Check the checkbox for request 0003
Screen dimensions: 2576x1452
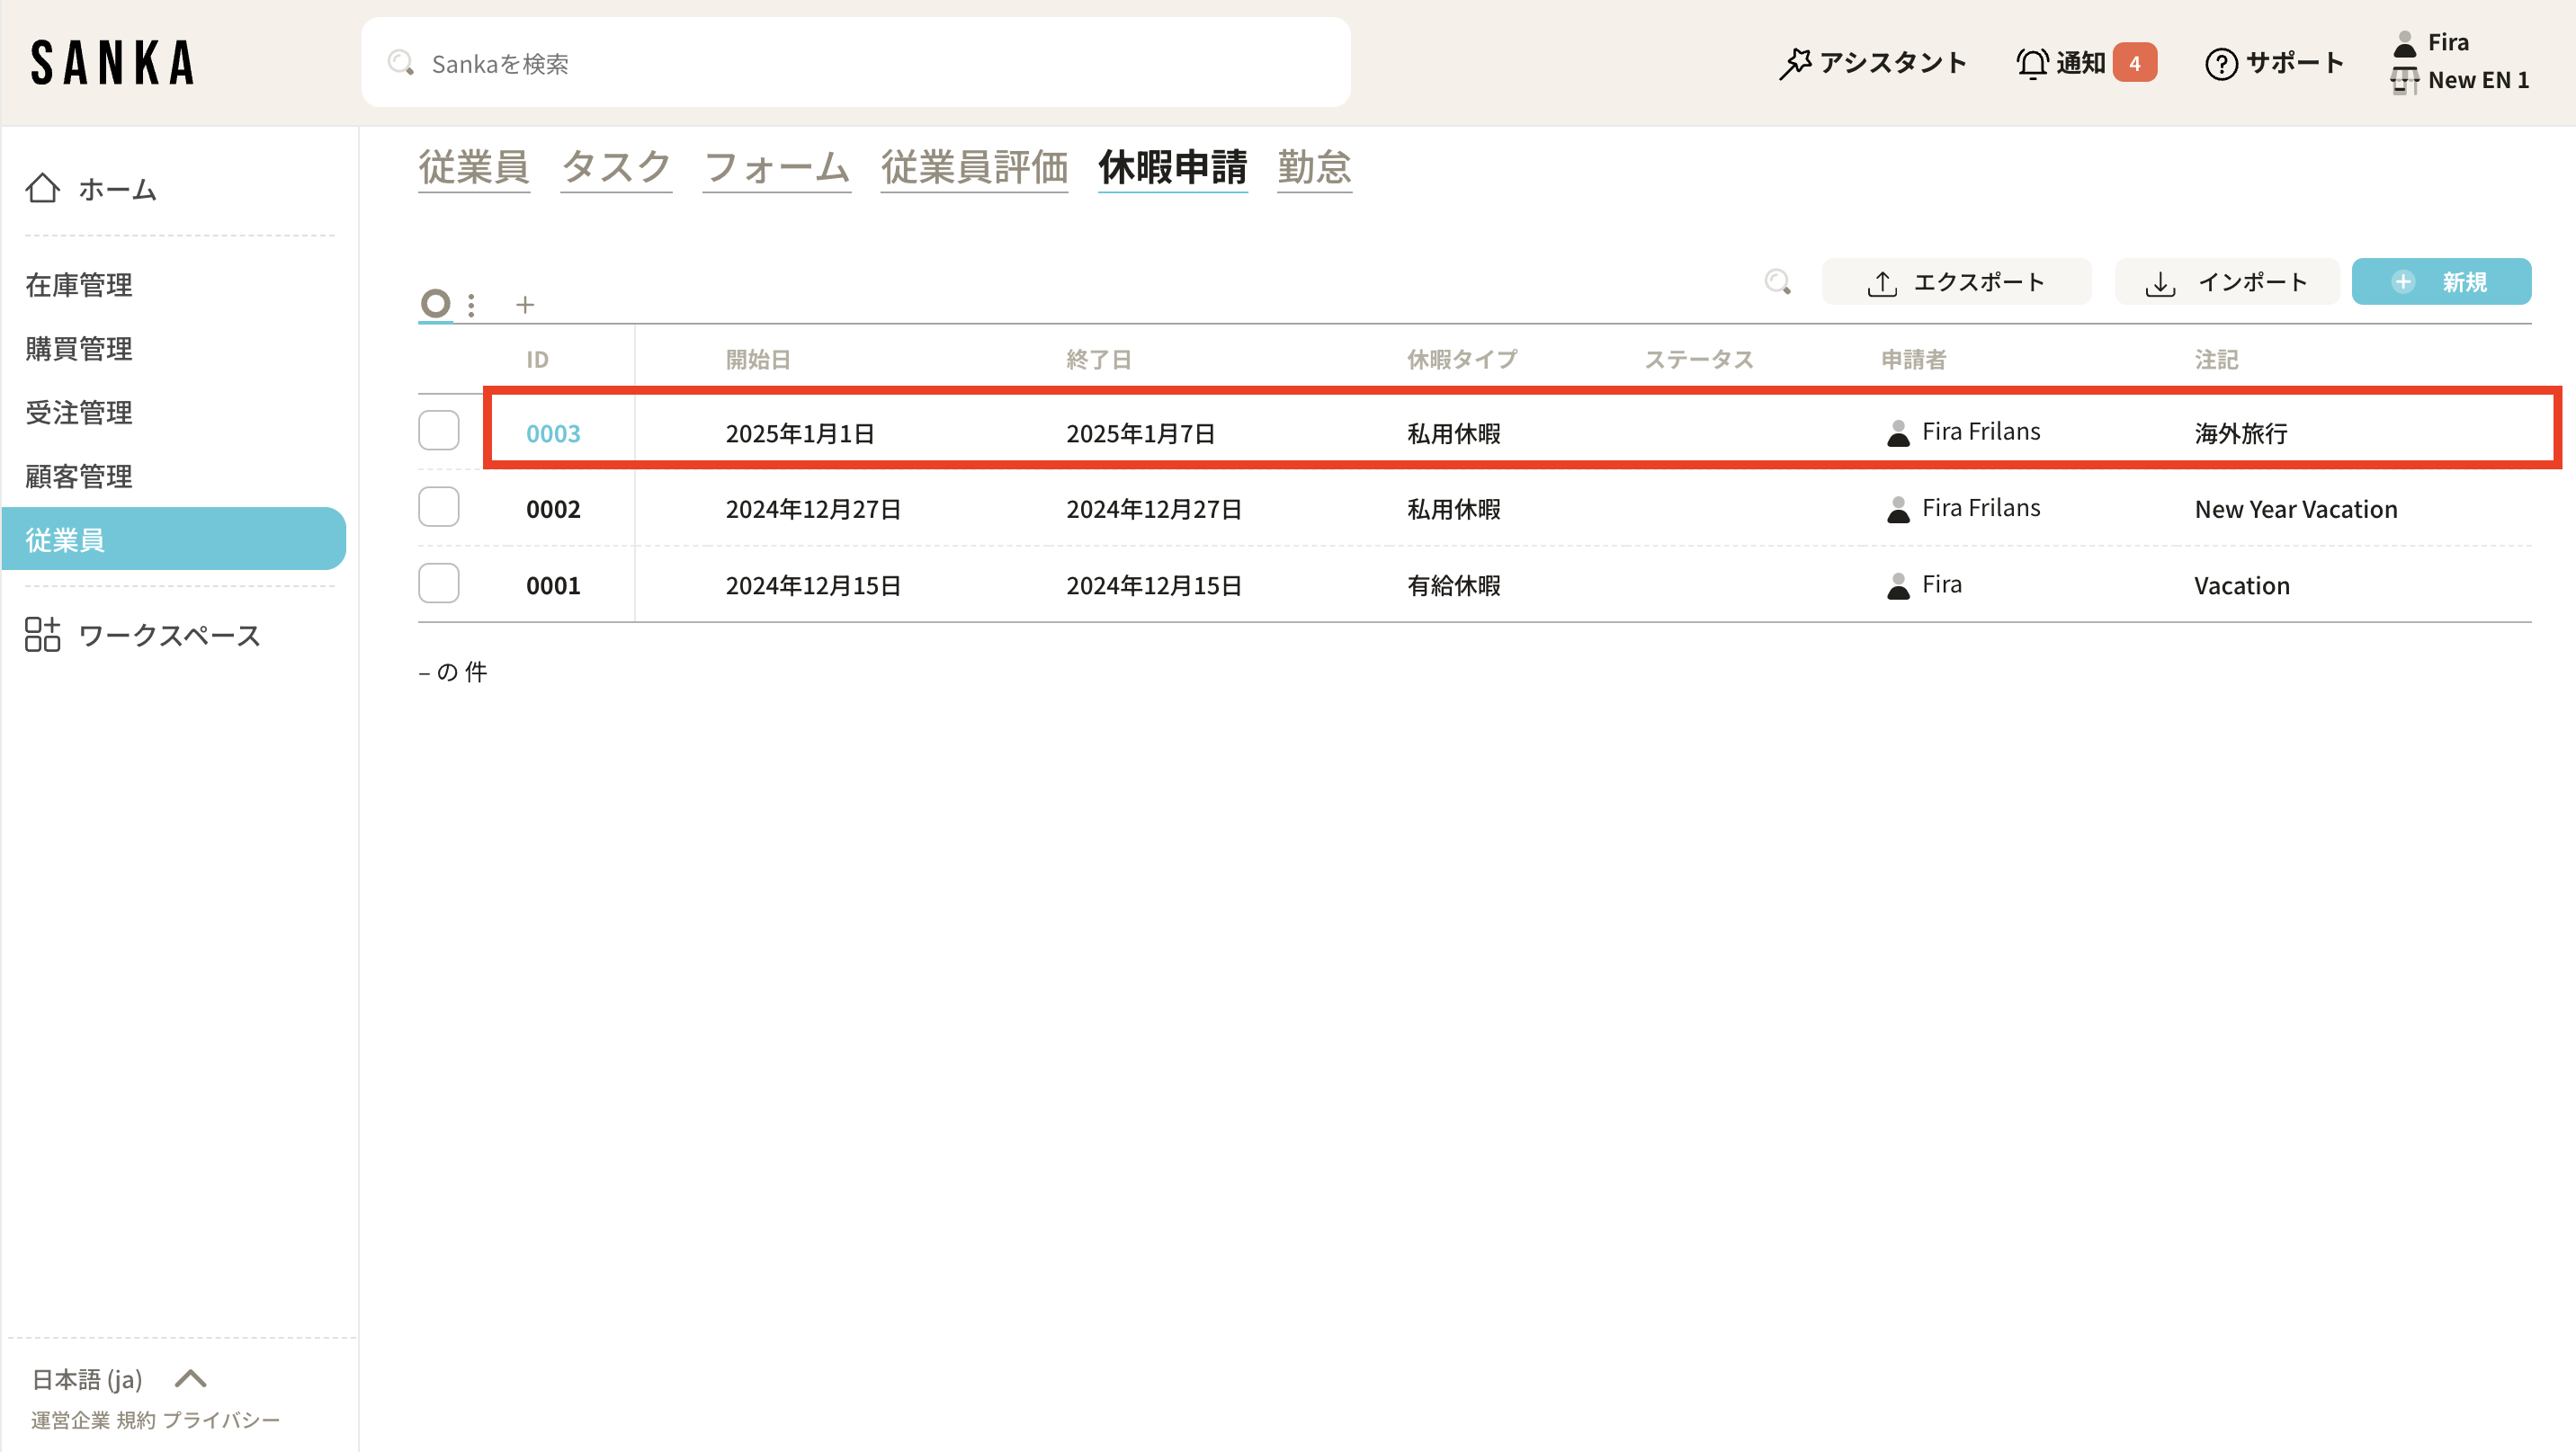(x=438, y=431)
